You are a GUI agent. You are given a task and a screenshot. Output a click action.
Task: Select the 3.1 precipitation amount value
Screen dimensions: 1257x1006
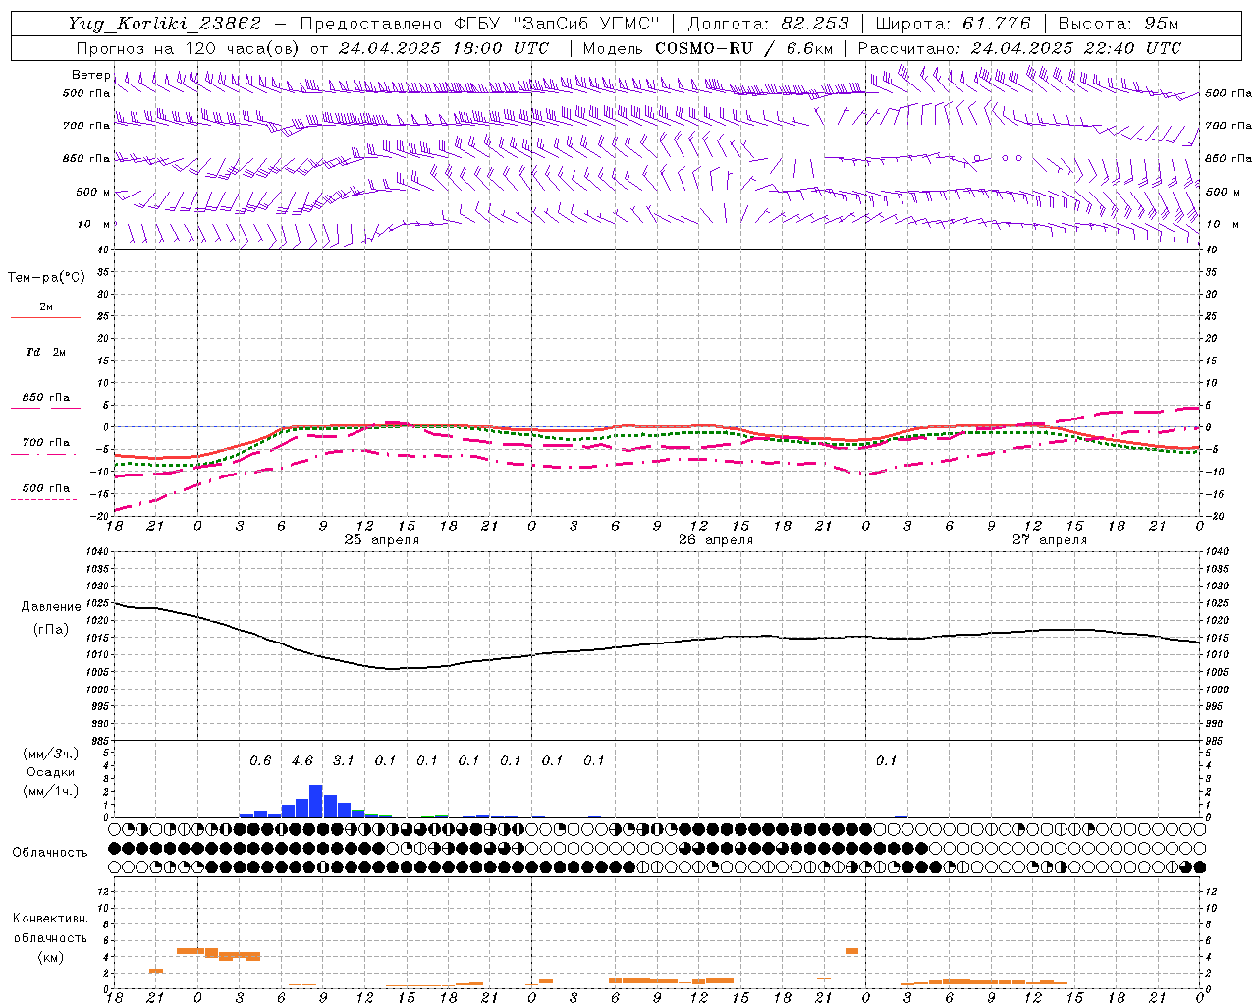tap(343, 760)
